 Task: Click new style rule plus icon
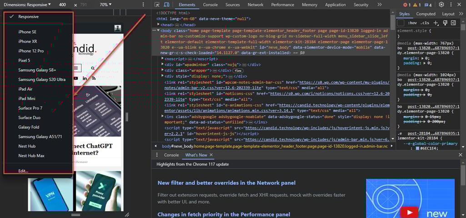[x=436, y=23]
